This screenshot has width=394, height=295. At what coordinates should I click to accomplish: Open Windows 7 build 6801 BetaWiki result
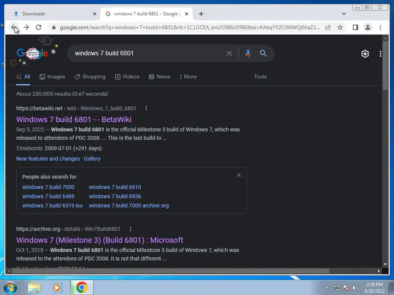click(x=73, y=119)
